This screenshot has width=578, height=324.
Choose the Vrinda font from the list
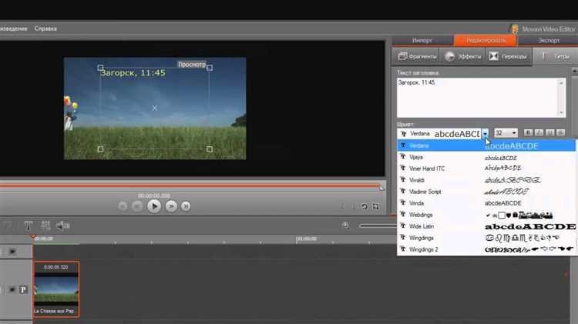[x=486, y=203]
